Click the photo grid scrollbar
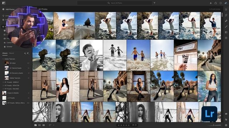The image size is (229, 128). pos(222,15)
